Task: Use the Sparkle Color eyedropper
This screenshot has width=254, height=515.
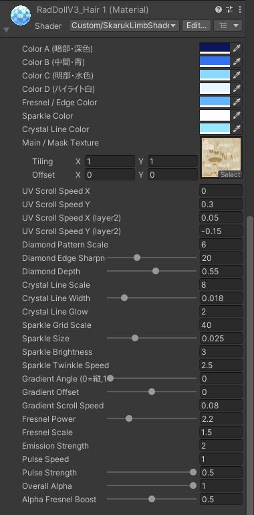Action: 237,115
